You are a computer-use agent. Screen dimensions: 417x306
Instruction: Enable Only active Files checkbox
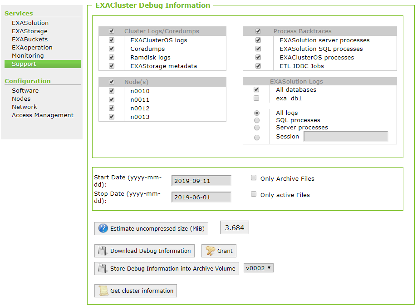(x=254, y=194)
